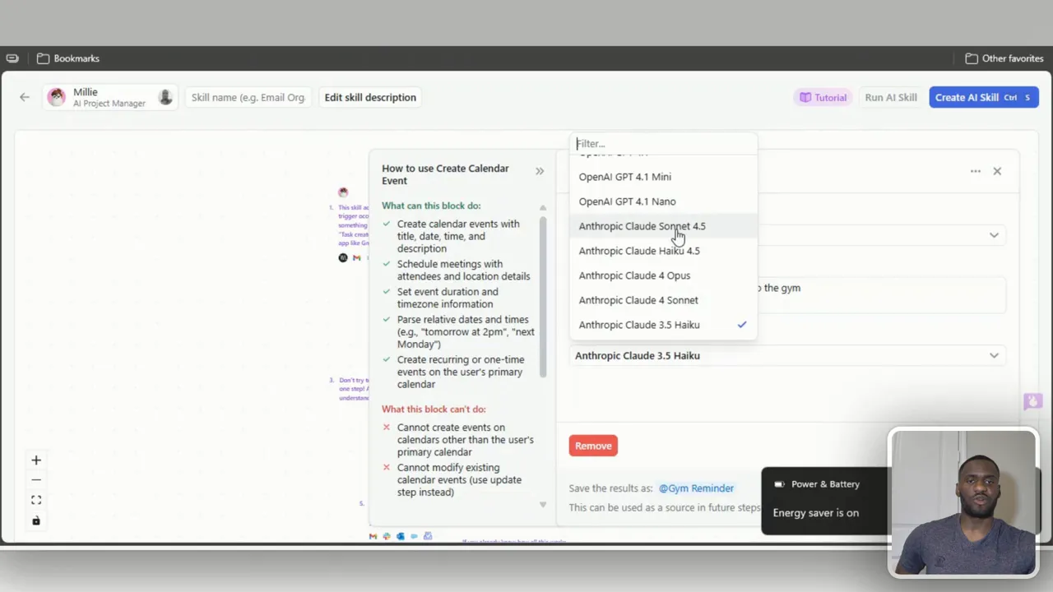Remove this block with red Remove button

pos(593,446)
